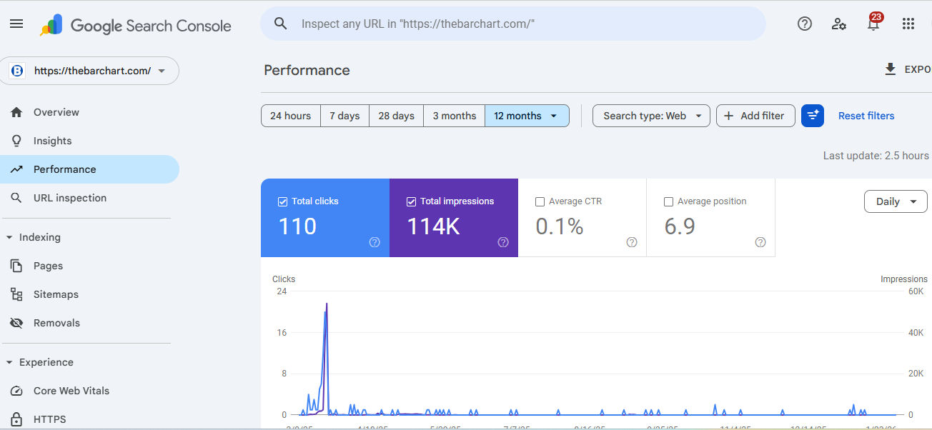Select the 28 days date range
Screen dimensions: 932x430
pos(396,116)
